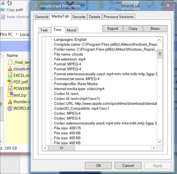This screenshot has width=177, height=174.
Task: Open the About tab
Action: tap(71, 30)
